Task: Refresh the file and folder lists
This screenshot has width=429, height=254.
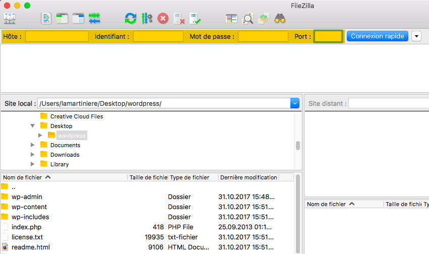Action: coord(131,19)
